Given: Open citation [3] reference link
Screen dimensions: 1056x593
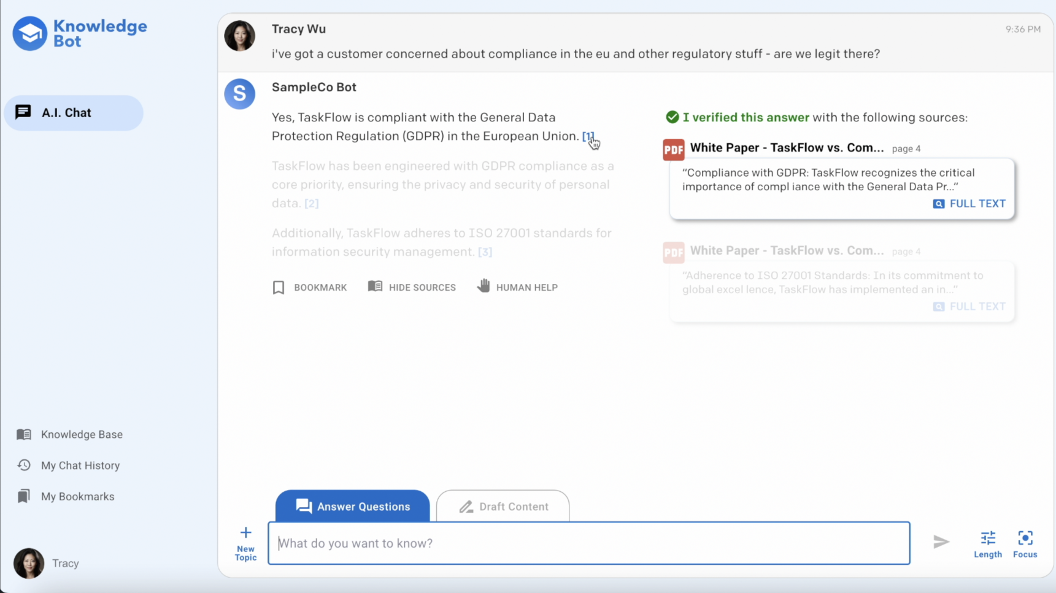Looking at the screenshot, I should click(485, 252).
